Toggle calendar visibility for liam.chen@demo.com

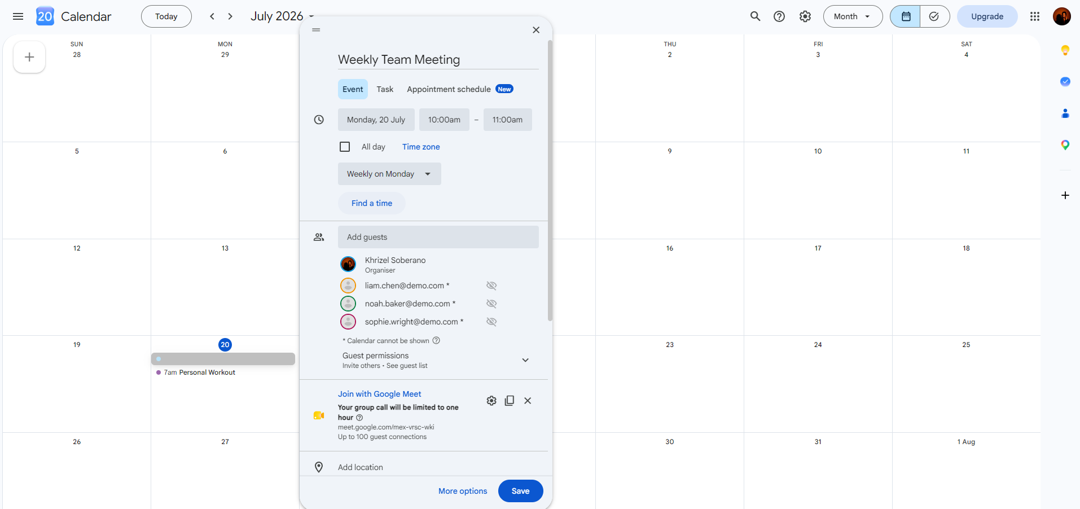pyautogui.click(x=491, y=286)
